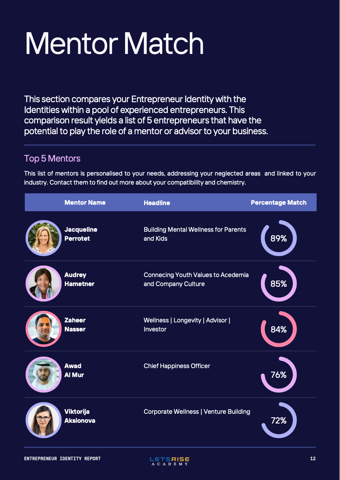The height and width of the screenshot is (480, 340).
Task: Click the Mentor Name column header
Action: (85, 203)
